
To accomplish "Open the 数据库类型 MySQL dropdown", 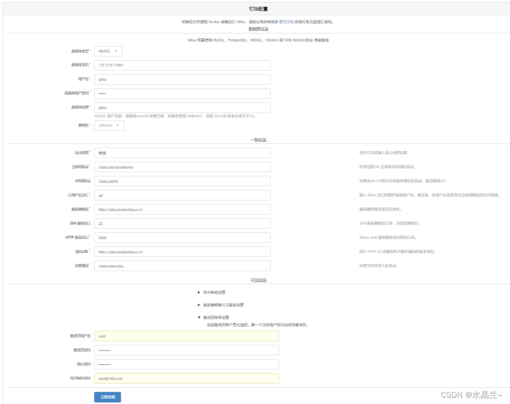I will [x=108, y=51].
